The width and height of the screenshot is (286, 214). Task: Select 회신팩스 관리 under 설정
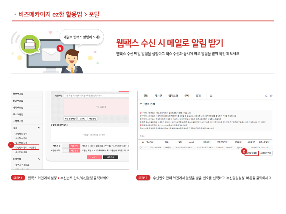pyautogui.click(x=21, y=138)
